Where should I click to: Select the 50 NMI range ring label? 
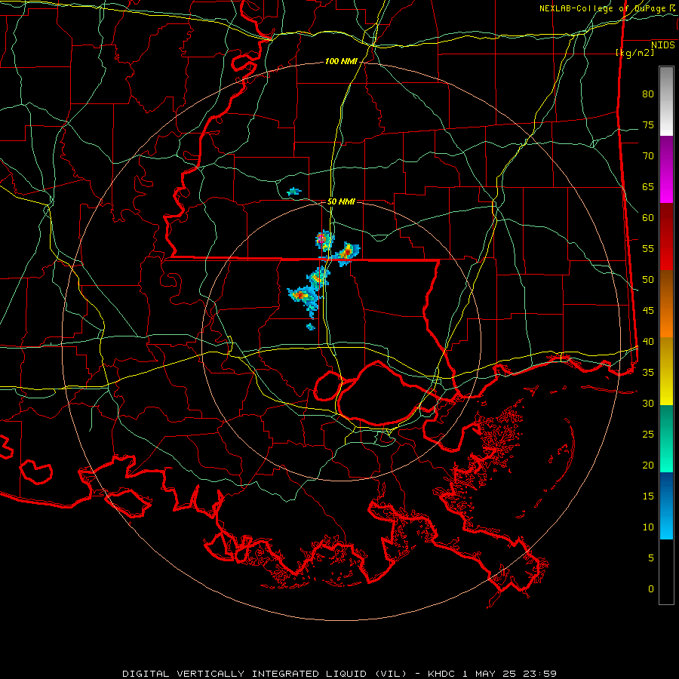coord(341,201)
